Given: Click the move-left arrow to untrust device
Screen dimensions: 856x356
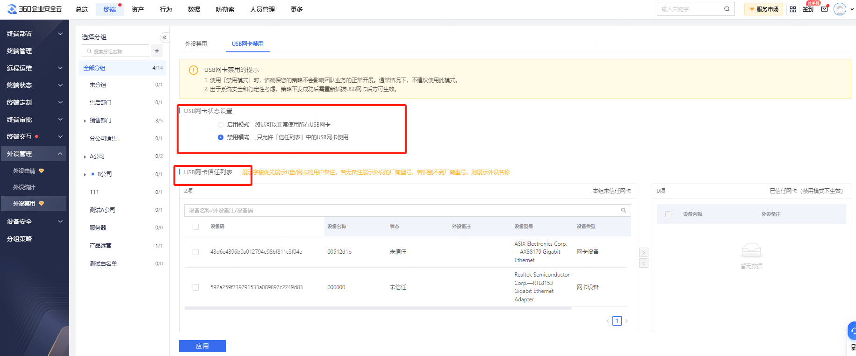Looking at the screenshot, I should coord(644,263).
